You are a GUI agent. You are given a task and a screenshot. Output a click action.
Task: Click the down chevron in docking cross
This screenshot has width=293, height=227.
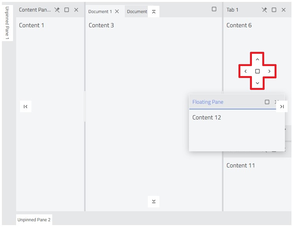257,83
